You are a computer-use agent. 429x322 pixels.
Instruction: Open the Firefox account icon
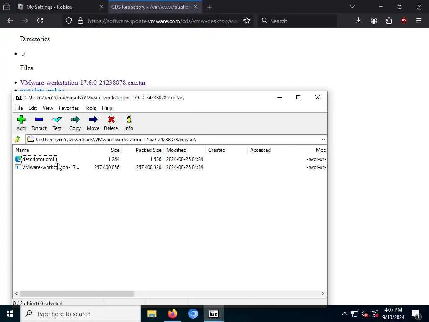374,21
